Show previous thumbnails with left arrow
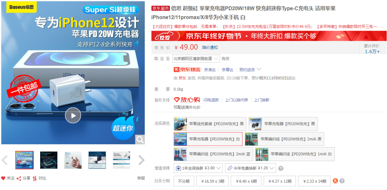The image size is (387, 190). [x=5, y=160]
